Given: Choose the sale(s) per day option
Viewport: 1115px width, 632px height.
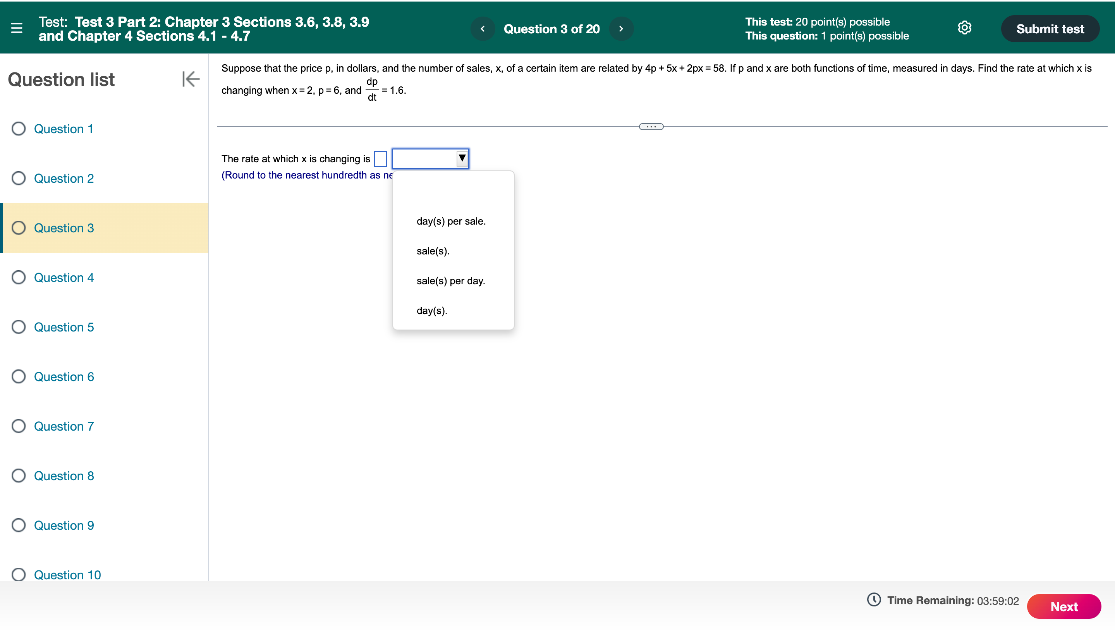Looking at the screenshot, I should point(450,280).
